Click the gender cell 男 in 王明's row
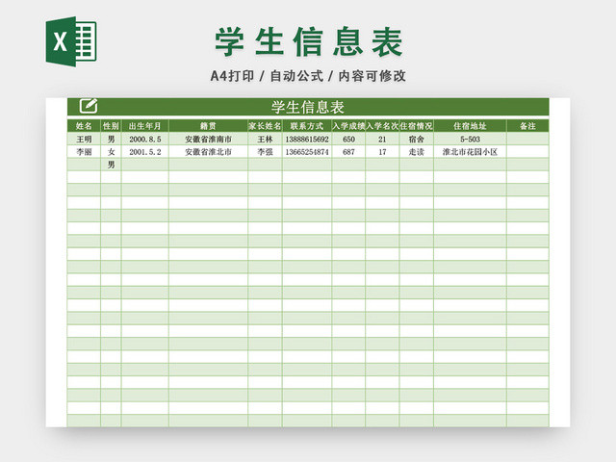The height and width of the screenshot is (462, 616). [111, 139]
